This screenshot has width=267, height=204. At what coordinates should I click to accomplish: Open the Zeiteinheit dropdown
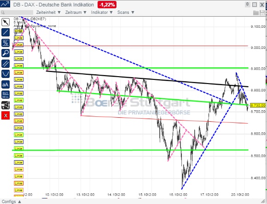click(48, 12)
